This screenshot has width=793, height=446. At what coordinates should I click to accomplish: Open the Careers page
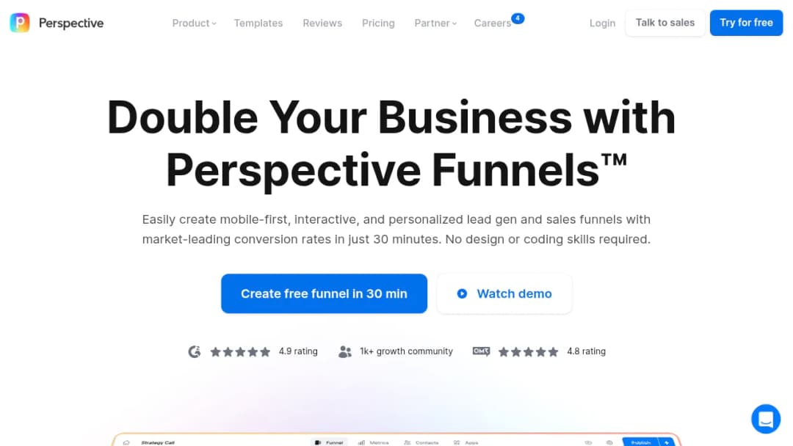(x=493, y=23)
